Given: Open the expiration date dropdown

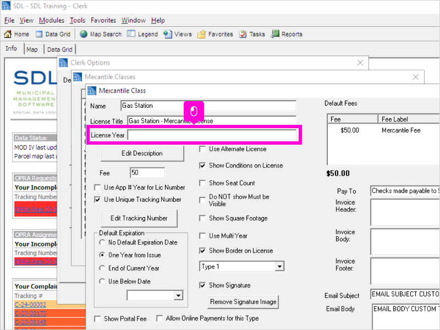Looking at the screenshot, I should coord(178,295).
